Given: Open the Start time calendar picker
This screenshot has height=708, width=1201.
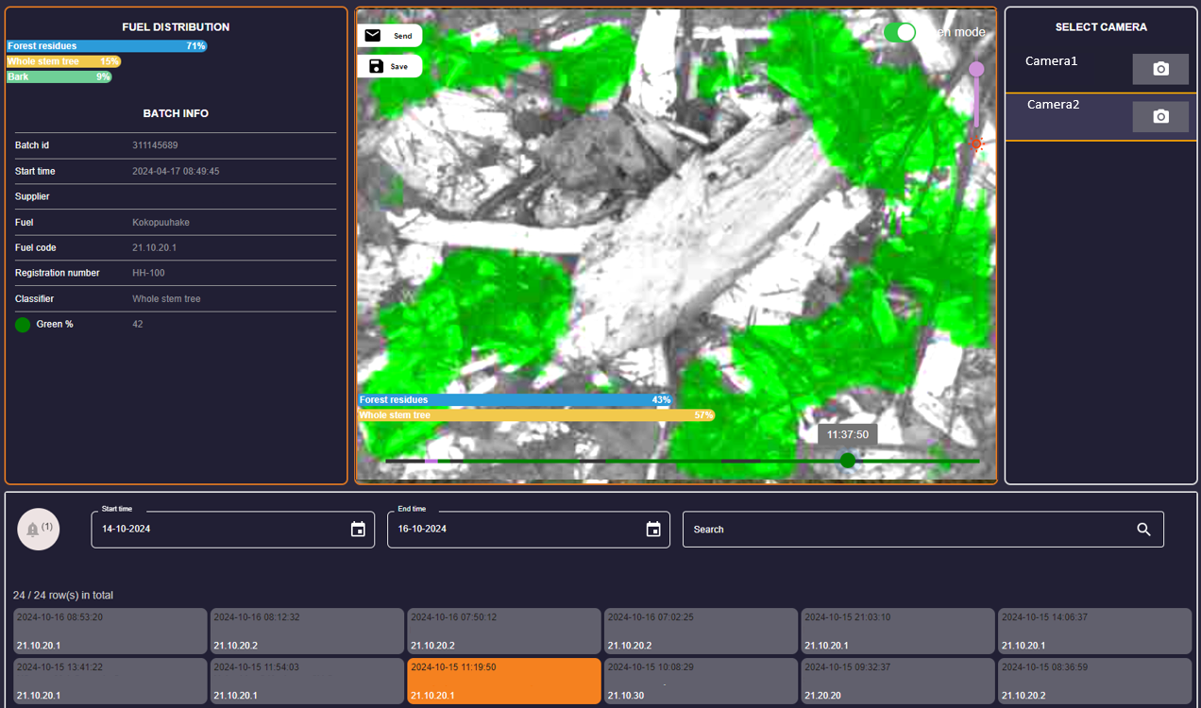Looking at the screenshot, I should 358,530.
